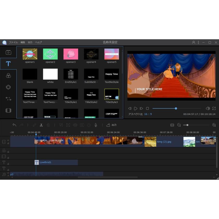Open the ファイル menu
This screenshot has width=219, height=219.
point(13,42)
